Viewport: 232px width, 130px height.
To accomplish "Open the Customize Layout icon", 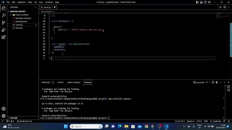I will [210, 2].
